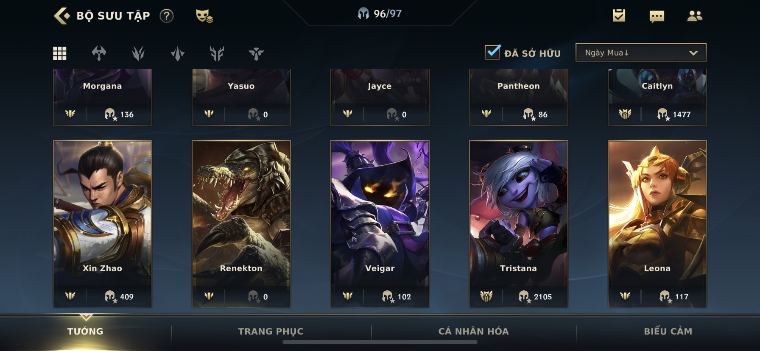
Task: Switch to the Biểu Cảm tab
Action: click(668, 331)
